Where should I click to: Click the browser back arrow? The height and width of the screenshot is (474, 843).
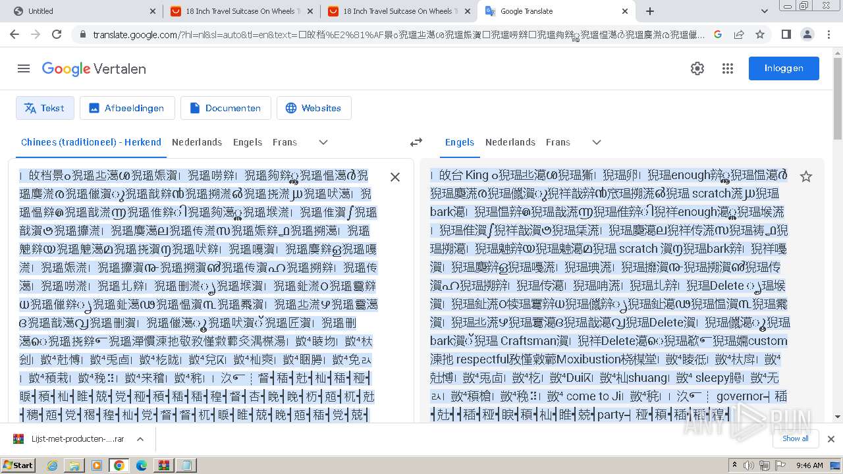14,34
